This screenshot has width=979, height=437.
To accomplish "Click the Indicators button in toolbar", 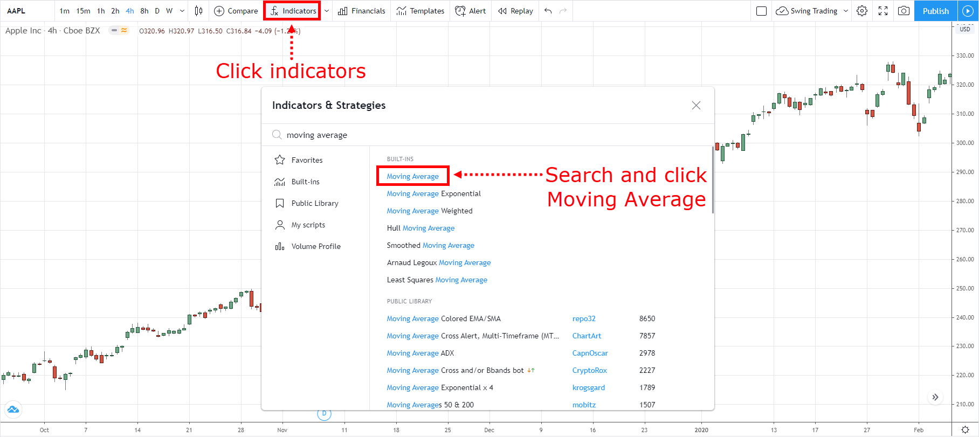I will (293, 11).
